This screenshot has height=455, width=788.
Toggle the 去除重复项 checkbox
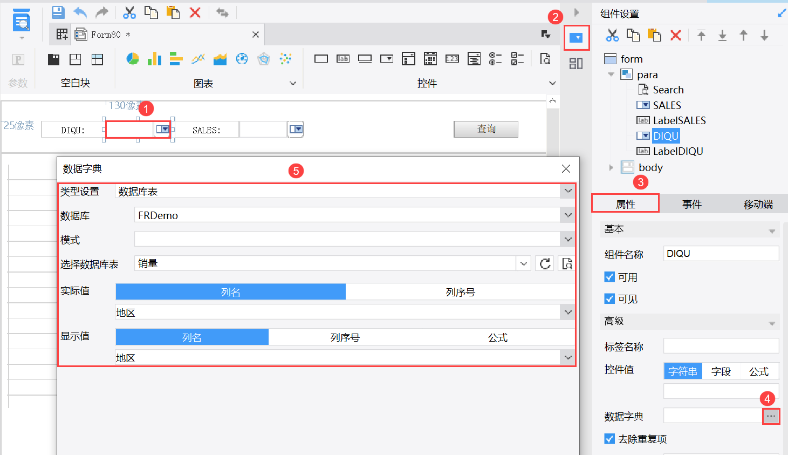coord(609,439)
